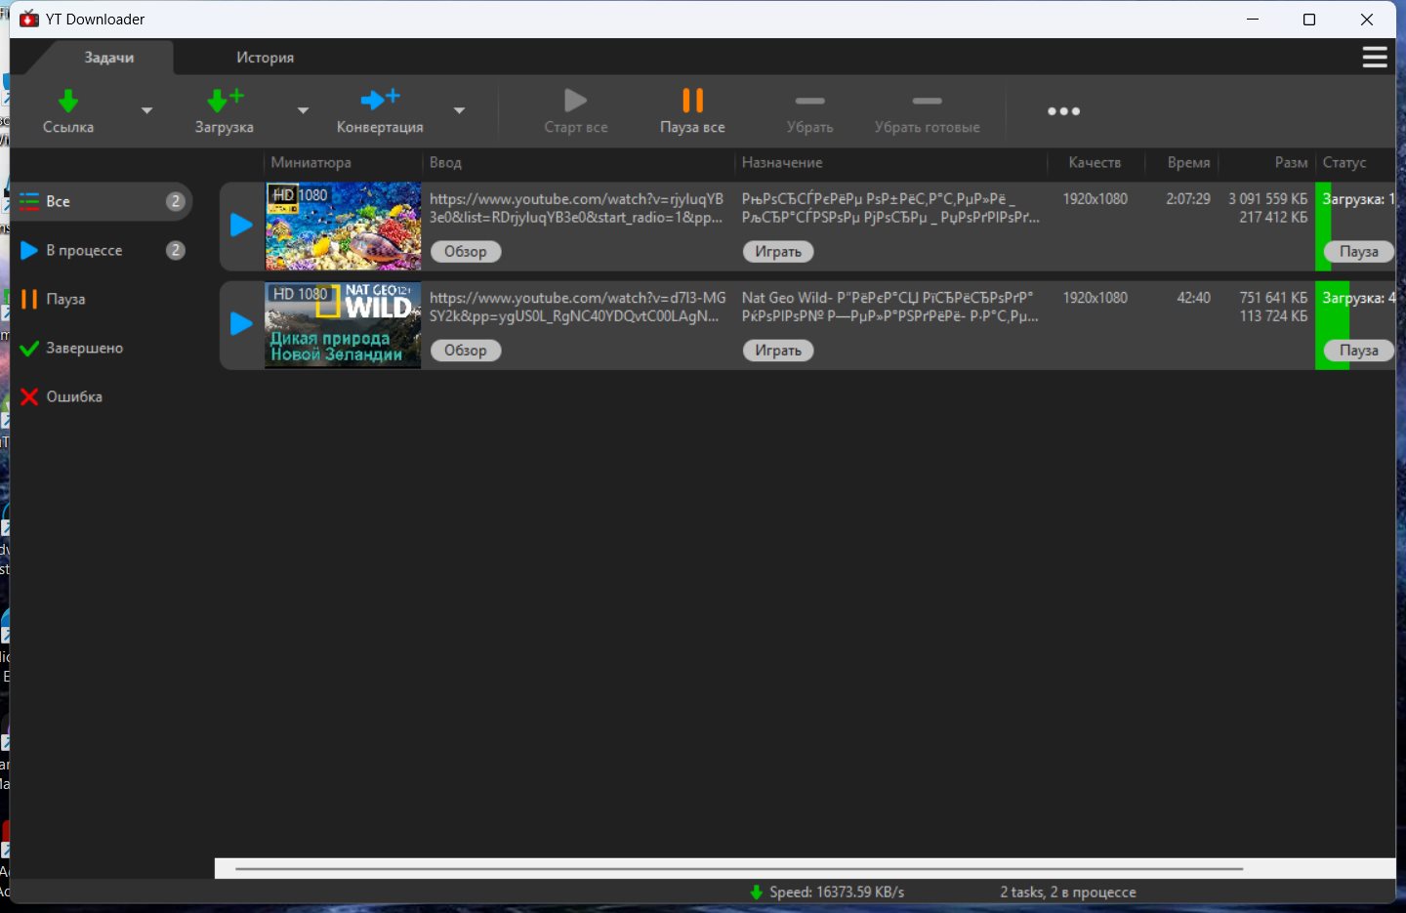Filter tasks by Завершено in sidebar
The image size is (1406, 913).
(x=84, y=349)
